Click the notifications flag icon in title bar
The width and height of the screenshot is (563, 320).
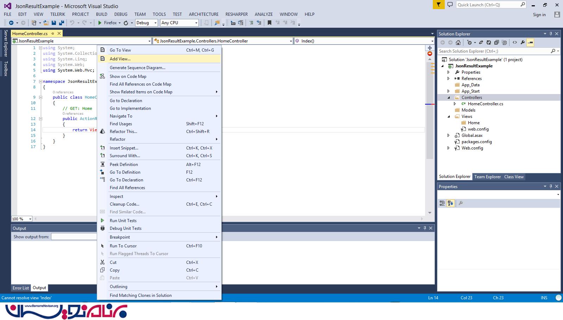438,5
